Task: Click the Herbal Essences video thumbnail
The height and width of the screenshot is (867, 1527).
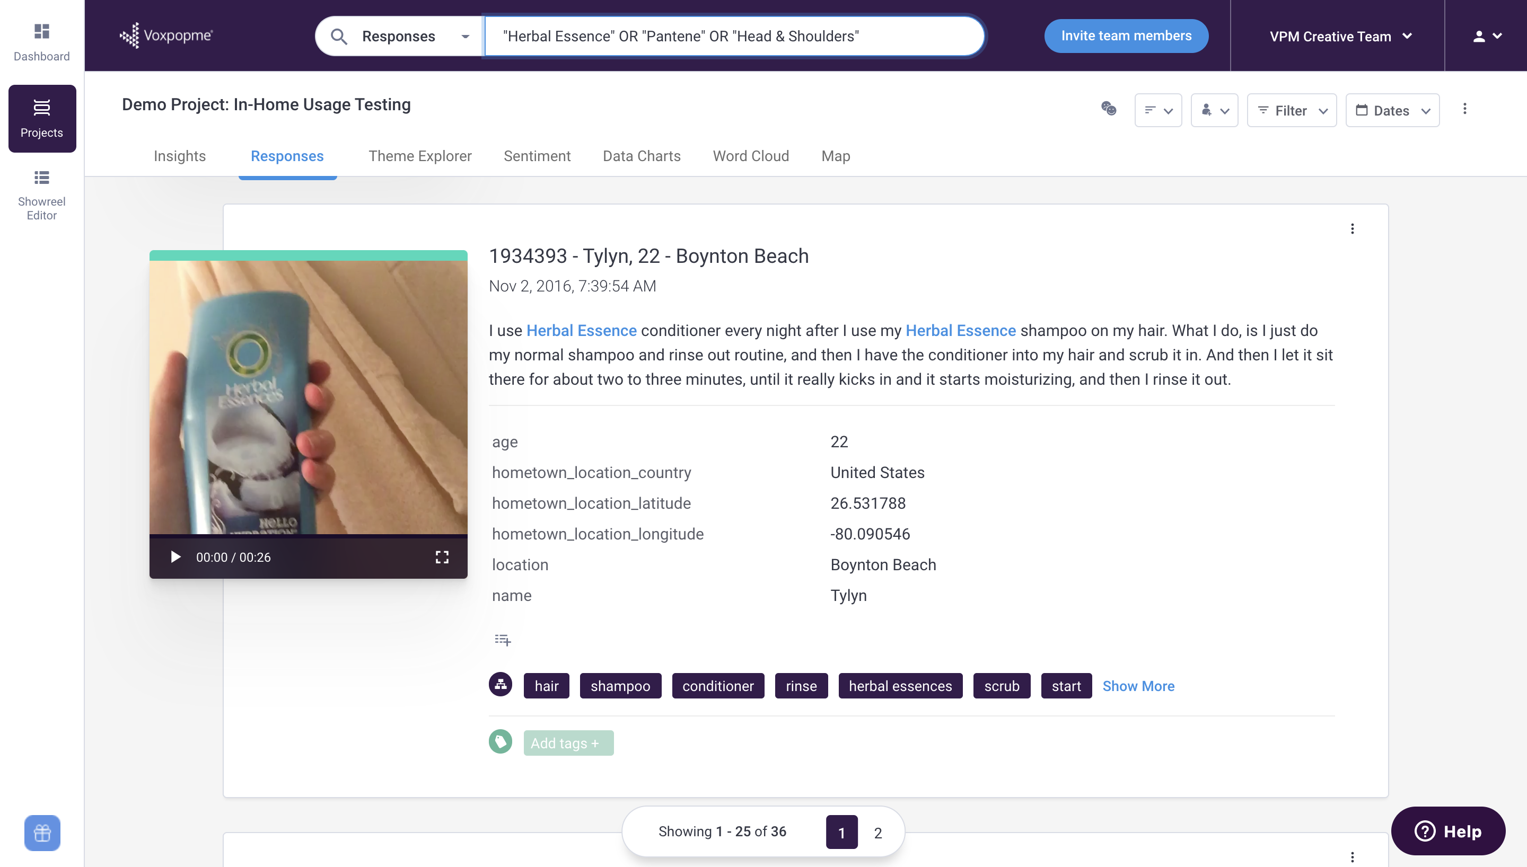Action: click(x=308, y=397)
